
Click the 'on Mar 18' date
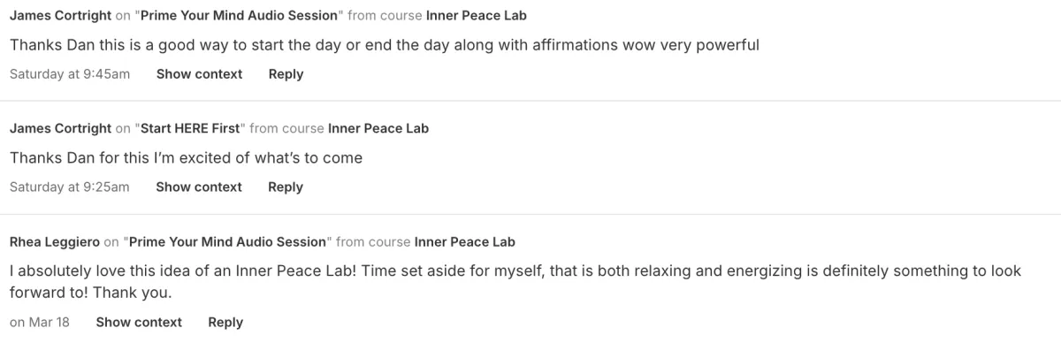point(40,322)
